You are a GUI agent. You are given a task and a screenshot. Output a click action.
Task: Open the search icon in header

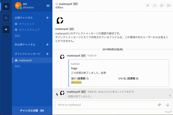coord(155,5)
